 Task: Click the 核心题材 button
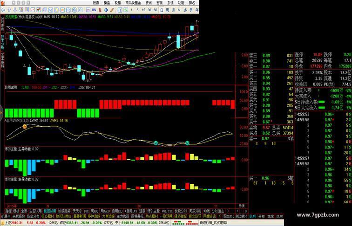tap(47, 216)
